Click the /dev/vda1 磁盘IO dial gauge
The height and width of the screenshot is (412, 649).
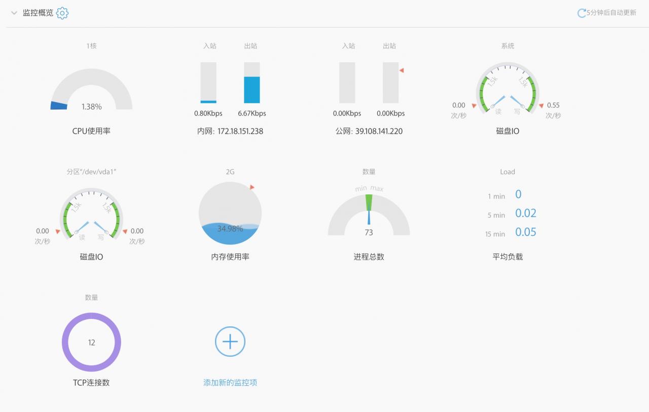(91, 215)
